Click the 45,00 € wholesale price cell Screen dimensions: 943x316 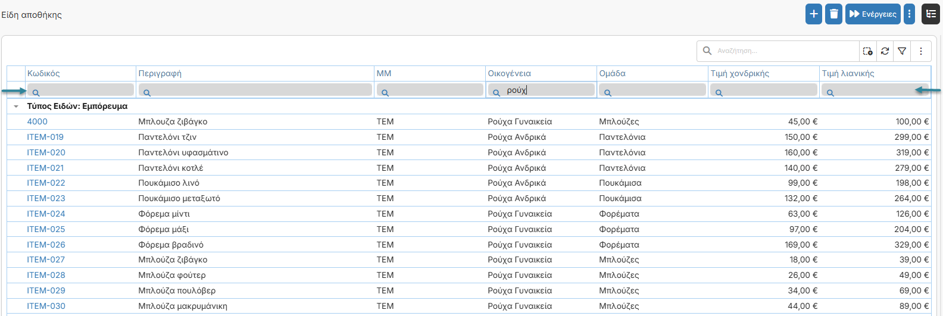[764, 121]
